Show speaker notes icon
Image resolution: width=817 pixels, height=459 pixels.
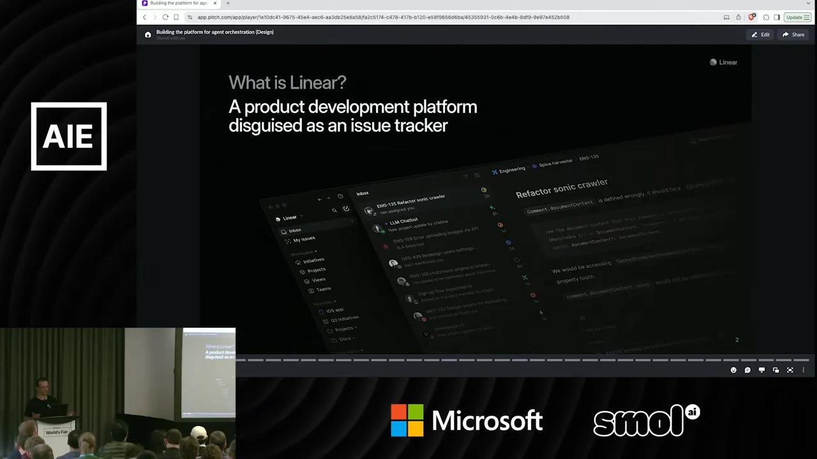click(761, 370)
